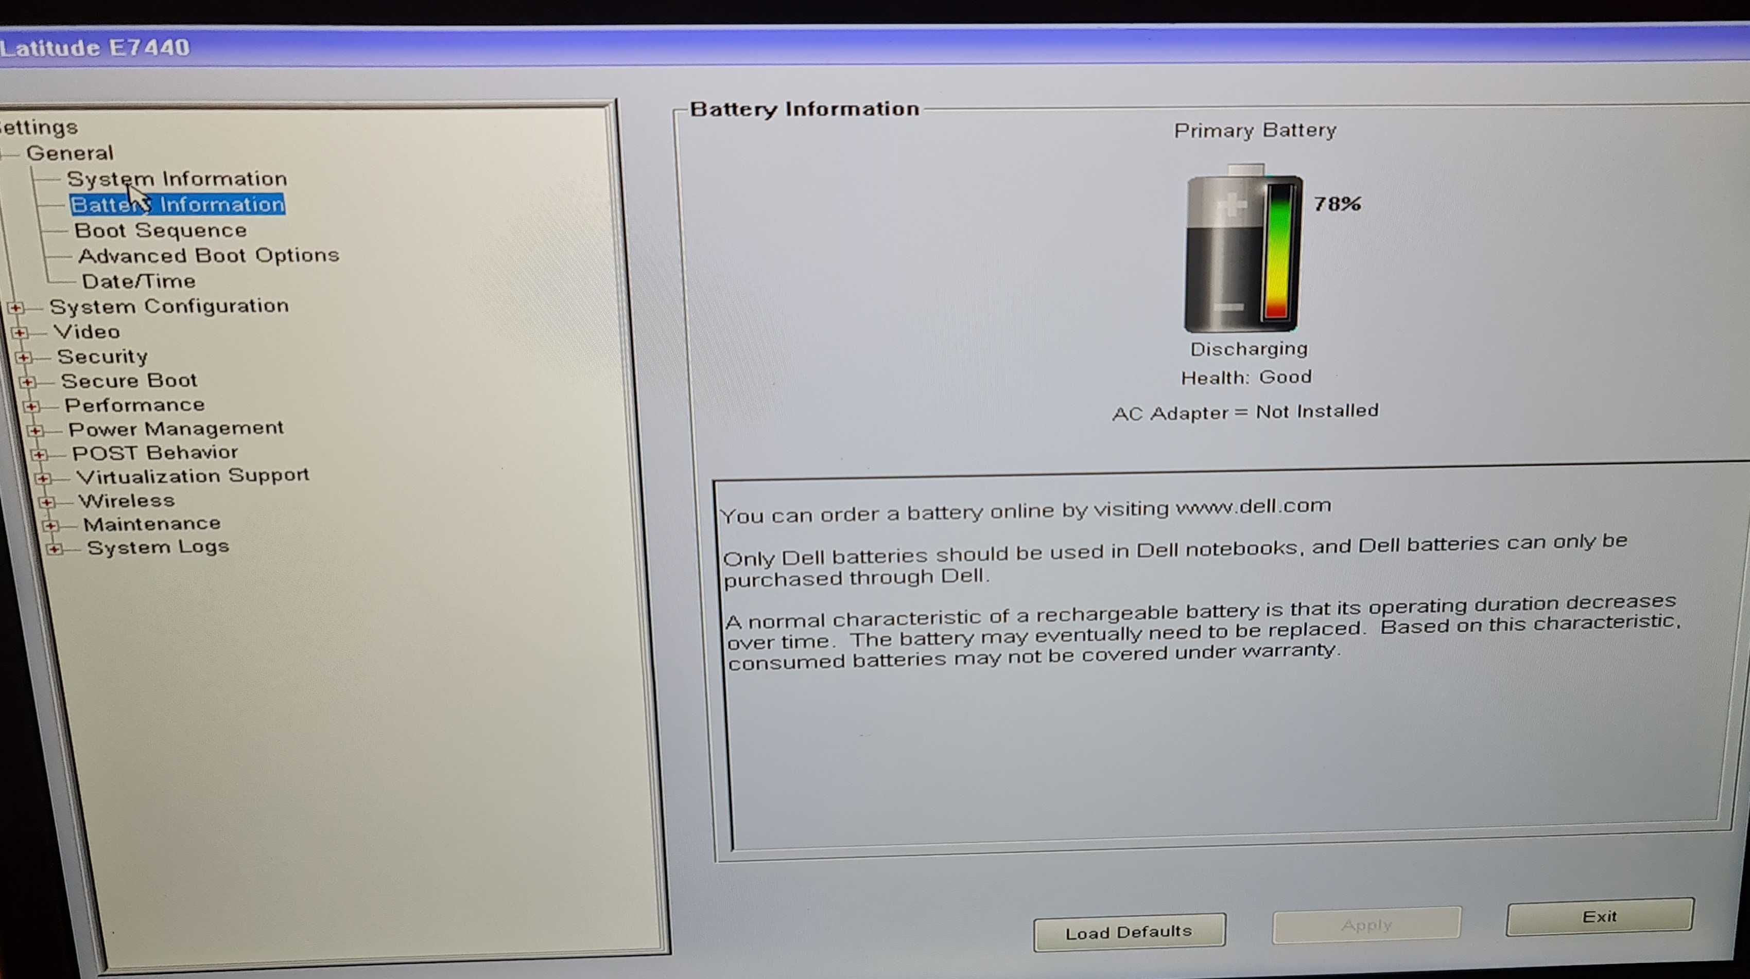Viewport: 1750px width, 979px height.
Task: Select the General category
Action: pos(70,153)
